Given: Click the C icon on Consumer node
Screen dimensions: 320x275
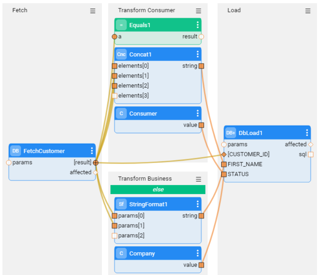Looking at the screenshot, I should [121, 114].
